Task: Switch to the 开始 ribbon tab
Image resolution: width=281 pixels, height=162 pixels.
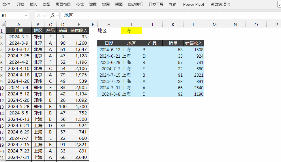Action: pyautogui.click(x=20, y=5)
